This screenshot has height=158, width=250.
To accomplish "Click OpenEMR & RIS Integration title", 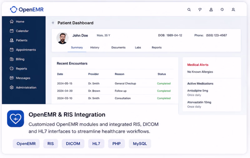I will click(67, 115).
